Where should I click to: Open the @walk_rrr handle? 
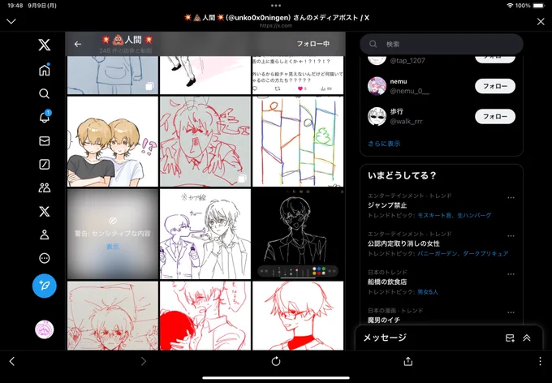406,122
